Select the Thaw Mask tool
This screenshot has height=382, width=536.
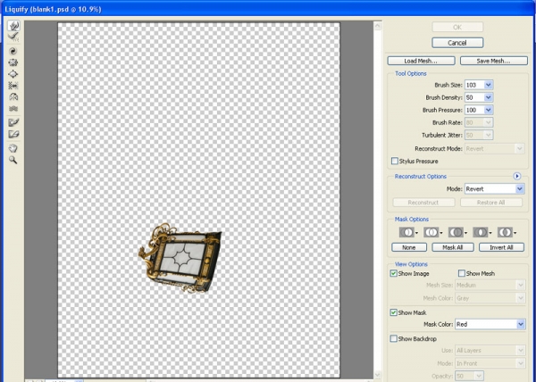[x=13, y=134]
